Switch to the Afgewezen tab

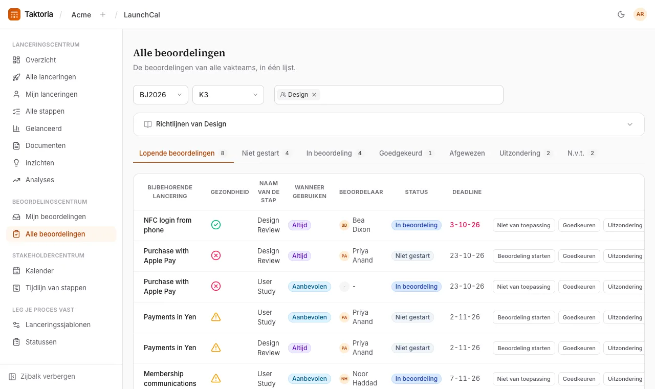(x=467, y=153)
